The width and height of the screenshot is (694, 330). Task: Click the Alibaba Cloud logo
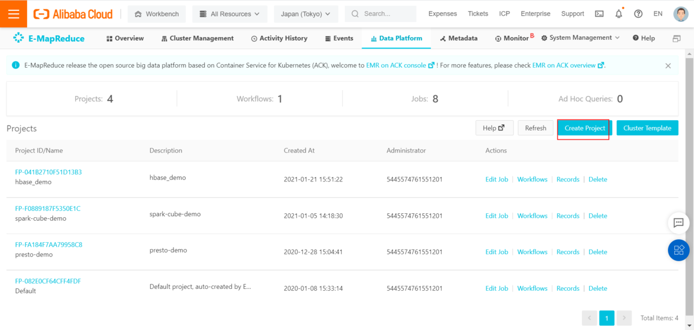[x=73, y=14]
